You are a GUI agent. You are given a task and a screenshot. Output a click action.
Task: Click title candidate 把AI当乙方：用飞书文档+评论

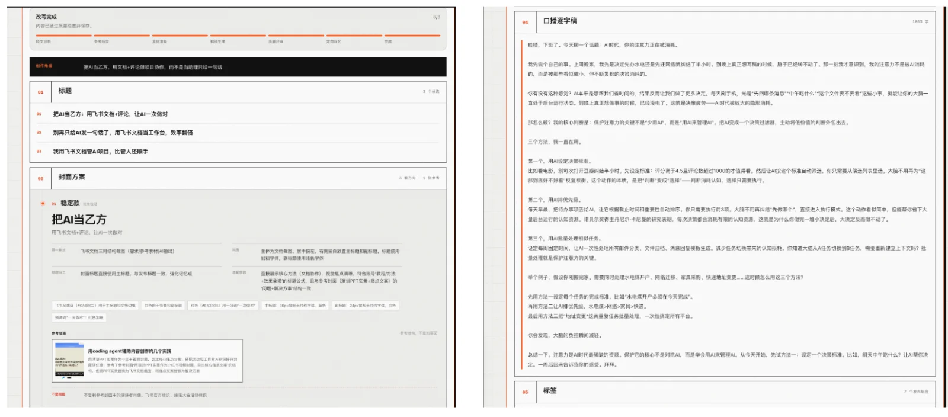[x=110, y=114]
